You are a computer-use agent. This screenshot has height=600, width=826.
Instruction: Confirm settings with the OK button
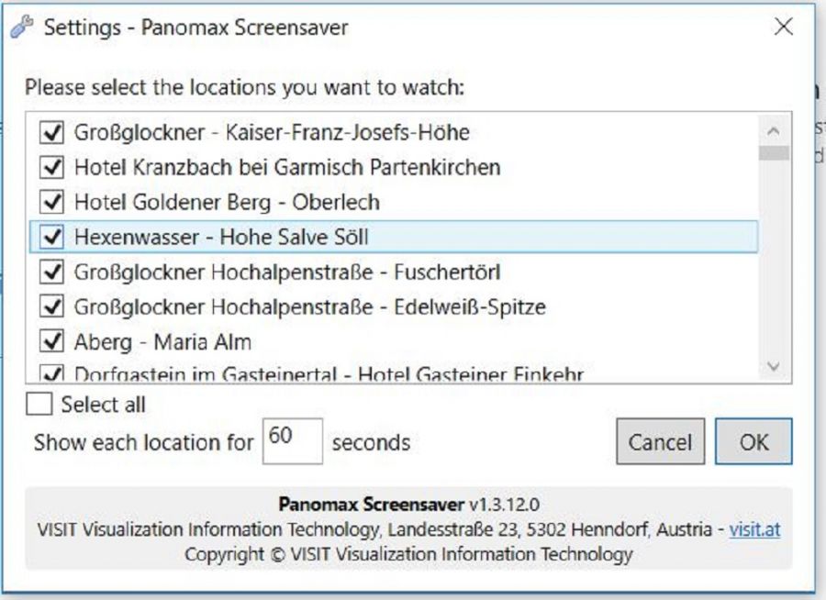pos(753,441)
